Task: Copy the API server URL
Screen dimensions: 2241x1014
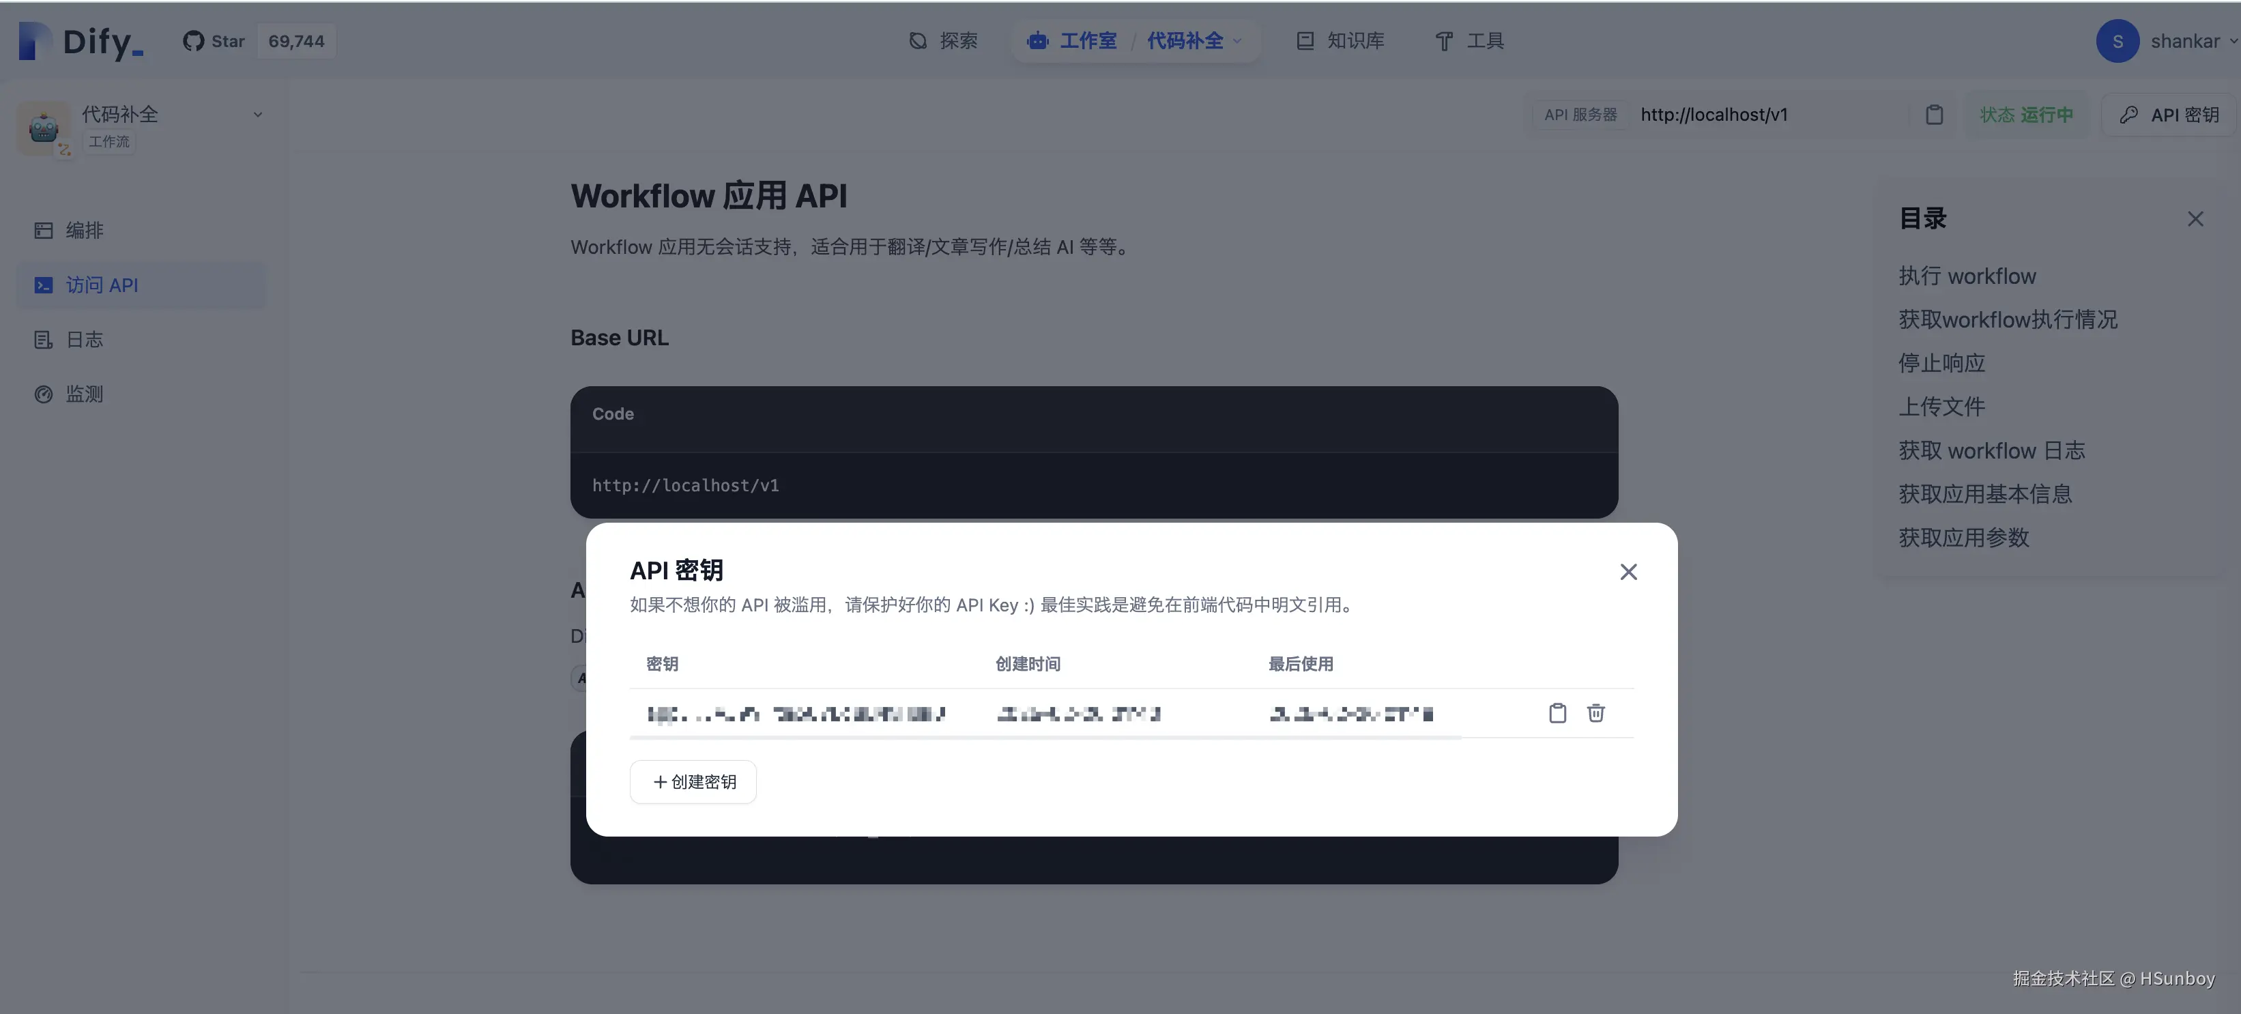Action: tap(1933, 115)
